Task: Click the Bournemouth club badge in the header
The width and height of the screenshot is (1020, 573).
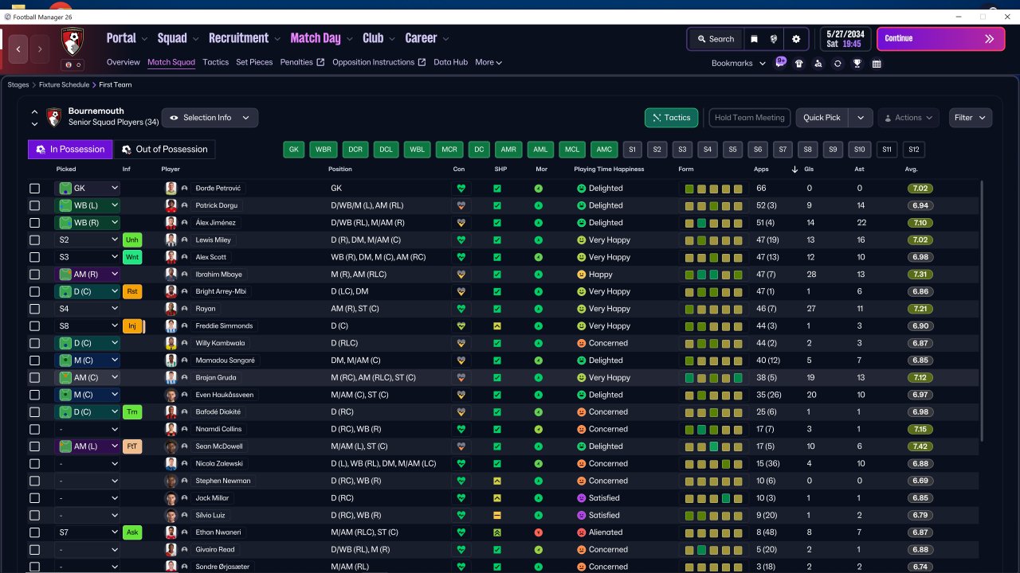Action: pyautogui.click(x=73, y=42)
